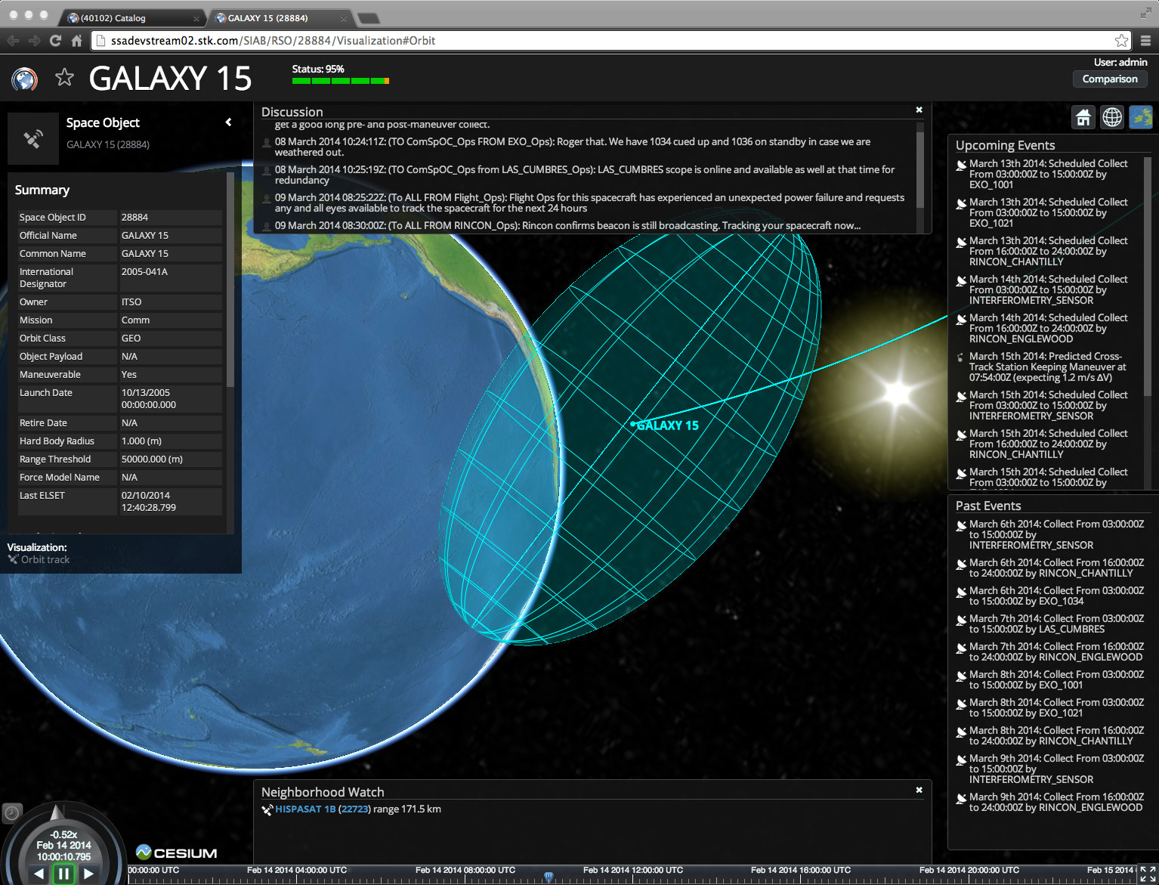Click icon of March 13th collect by EXO_1001
Viewport: 1159px width, 885px height.
[962, 165]
